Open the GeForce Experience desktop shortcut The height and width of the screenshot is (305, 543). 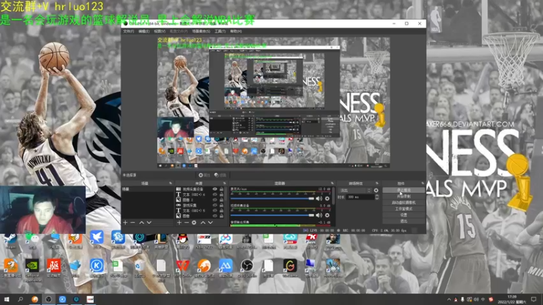pyautogui.click(x=32, y=269)
